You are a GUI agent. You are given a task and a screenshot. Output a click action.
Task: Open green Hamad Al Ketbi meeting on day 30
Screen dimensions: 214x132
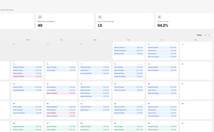coord(162,126)
